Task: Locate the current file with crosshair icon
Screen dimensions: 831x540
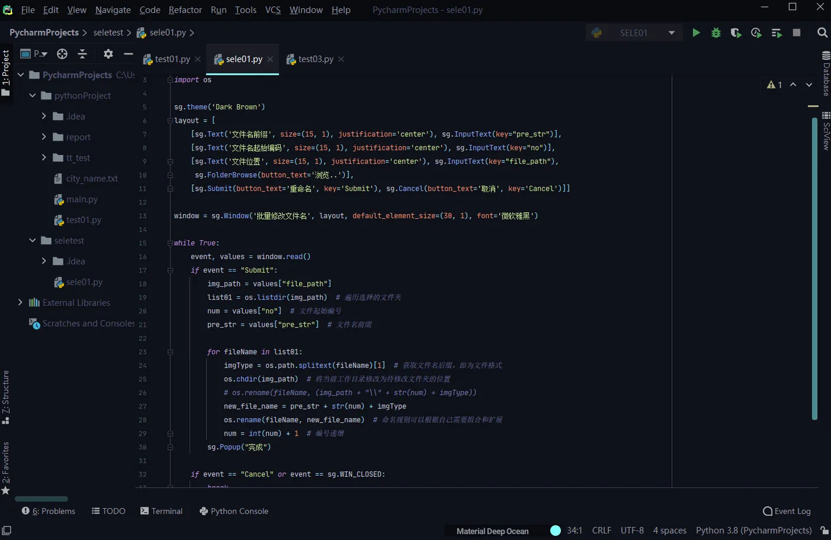Action: click(62, 54)
